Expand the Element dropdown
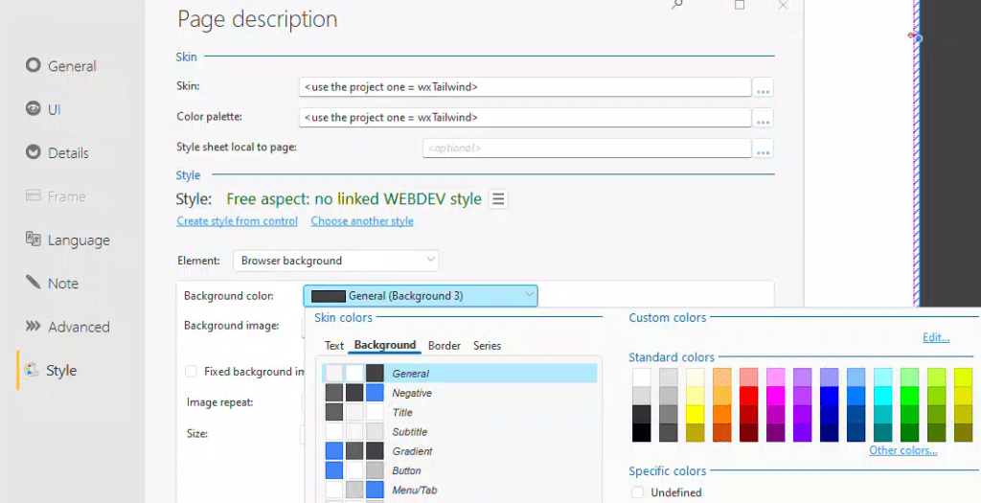The image size is (981, 503). pyautogui.click(x=335, y=261)
